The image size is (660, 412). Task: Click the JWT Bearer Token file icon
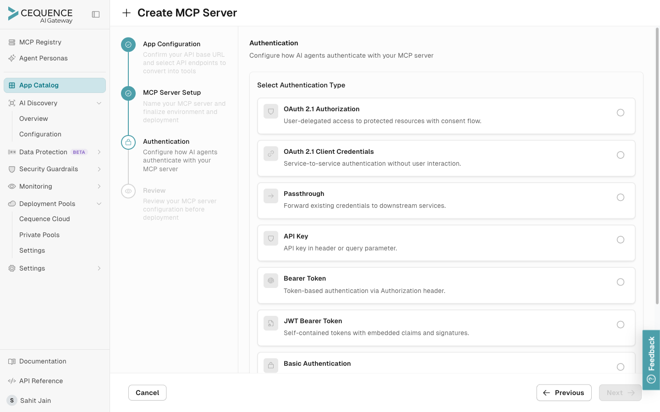pos(271,323)
